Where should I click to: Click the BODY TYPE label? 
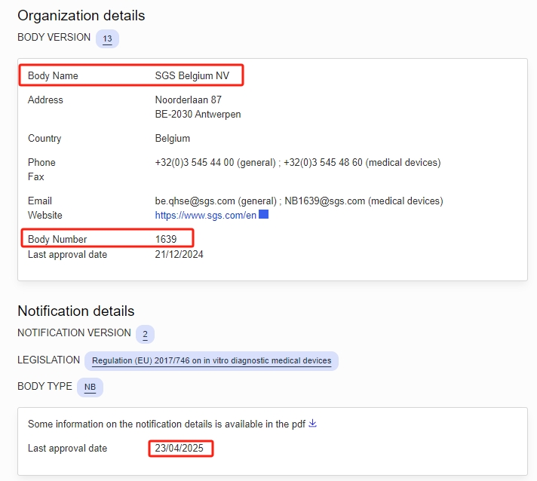click(x=44, y=386)
